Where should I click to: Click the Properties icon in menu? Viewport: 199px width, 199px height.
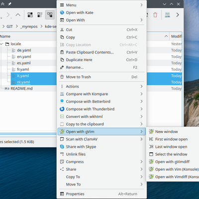tap(62, 194)
